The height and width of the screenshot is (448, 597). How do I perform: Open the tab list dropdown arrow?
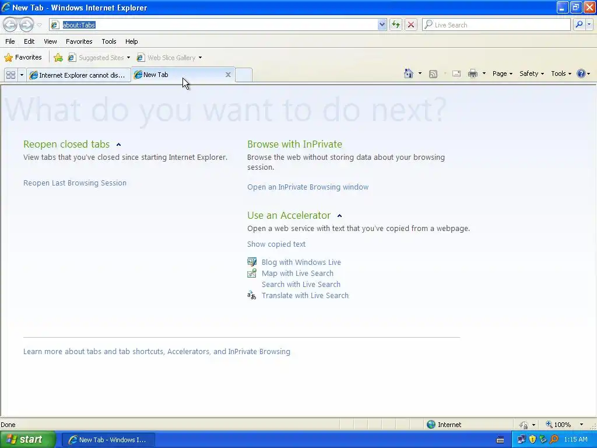coord(22,75)
